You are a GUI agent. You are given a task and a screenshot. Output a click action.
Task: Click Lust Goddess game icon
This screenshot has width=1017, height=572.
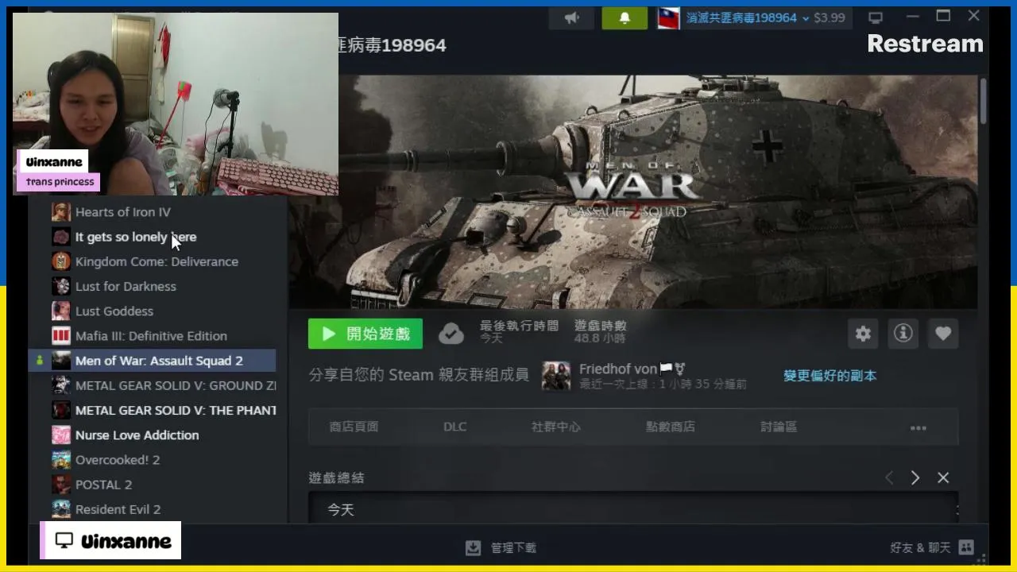(61, 311)
